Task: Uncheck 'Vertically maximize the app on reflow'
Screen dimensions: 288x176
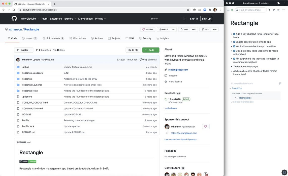Action: [234, 47]
